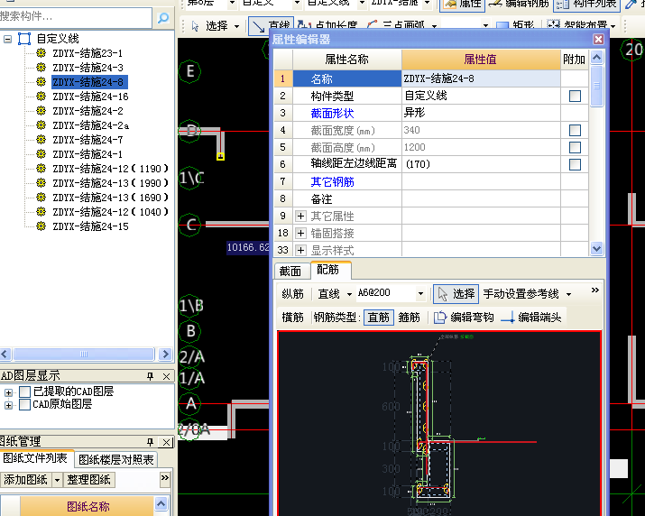This screenshot has height=516, width=645.
Task: Close the AD图层显示 panel
Action: coord(166,376)
